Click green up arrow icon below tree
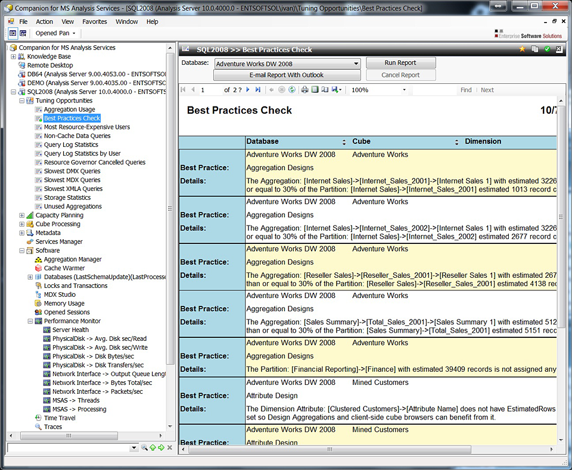Screen dimensions: 572x470 coord(153,448)
